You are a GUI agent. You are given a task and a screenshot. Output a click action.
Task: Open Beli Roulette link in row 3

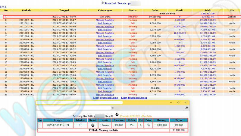click(x=105, y=23)
